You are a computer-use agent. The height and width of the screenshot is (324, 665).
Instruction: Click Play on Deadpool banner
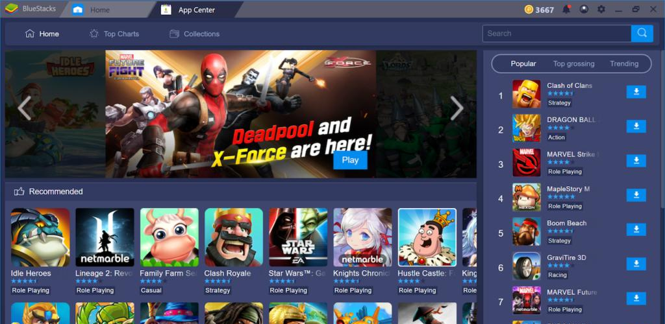(x=350, y=160)
